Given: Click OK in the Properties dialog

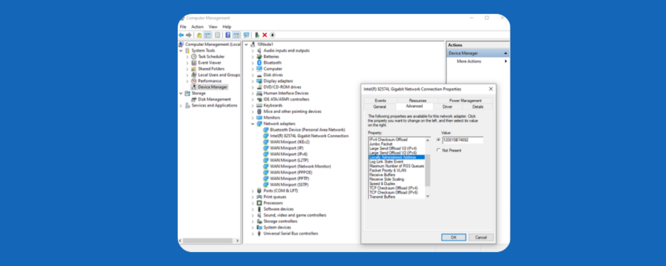Looking at the screenshot, I should pos(453,237).
